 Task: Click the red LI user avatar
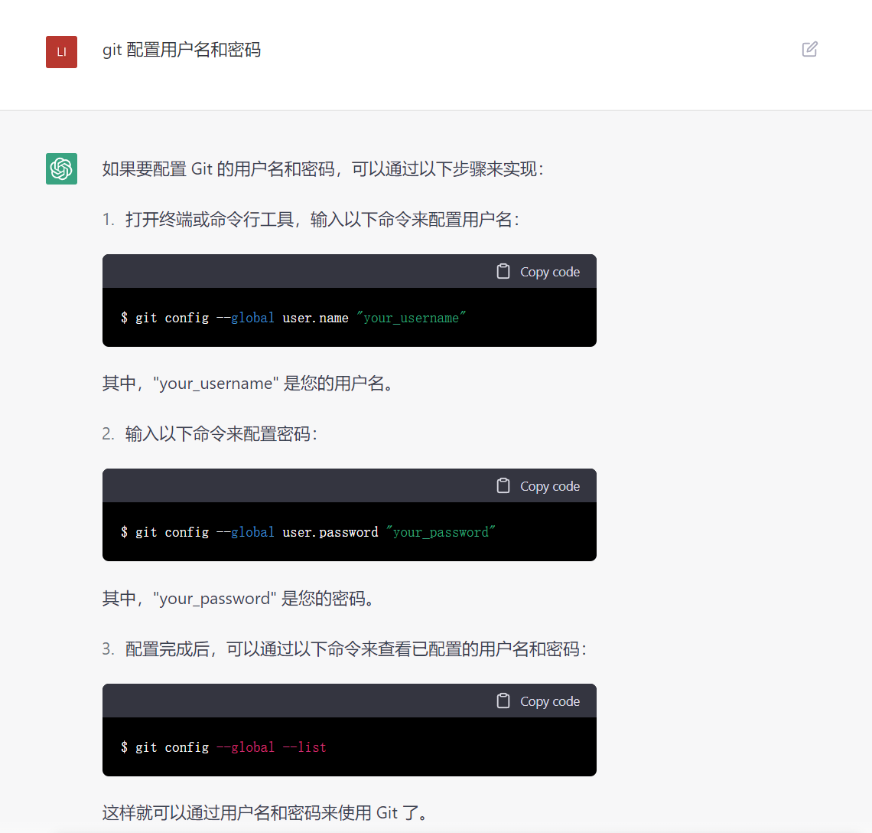[x=61, y=52]
